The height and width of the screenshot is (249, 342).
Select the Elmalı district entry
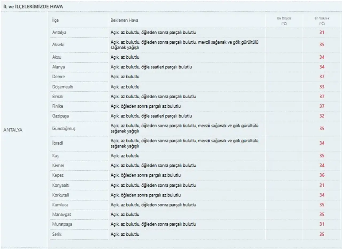[x=58, y=97]
